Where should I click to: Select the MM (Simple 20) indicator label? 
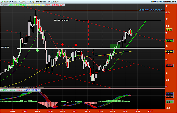coord(17,5)
